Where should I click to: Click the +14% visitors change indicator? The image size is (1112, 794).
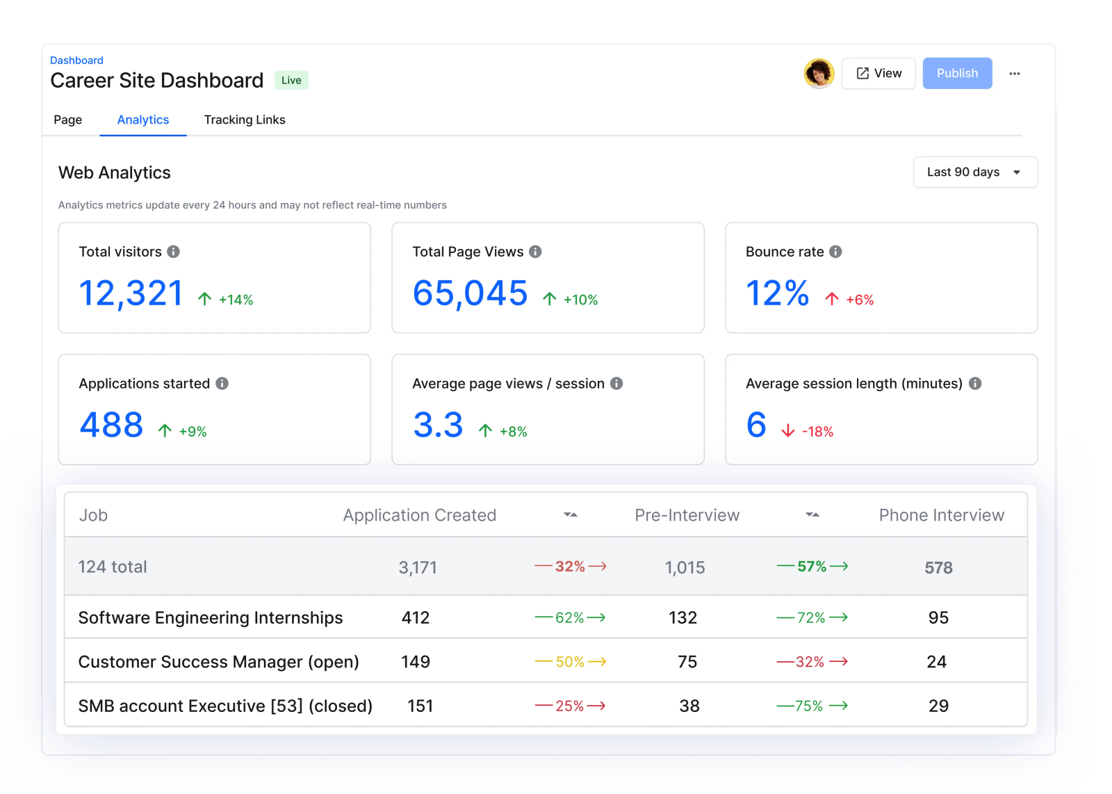(x=226, y=300)
